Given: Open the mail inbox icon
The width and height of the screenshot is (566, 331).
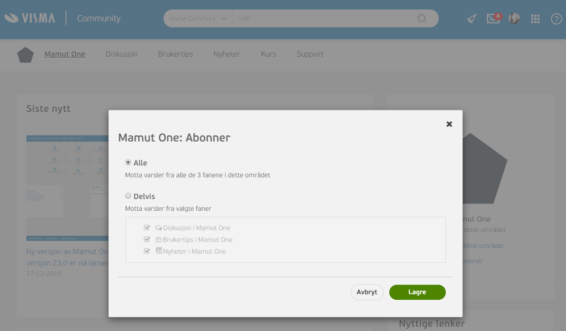Looking at the screenshot, I should click(x=493, y=18).
